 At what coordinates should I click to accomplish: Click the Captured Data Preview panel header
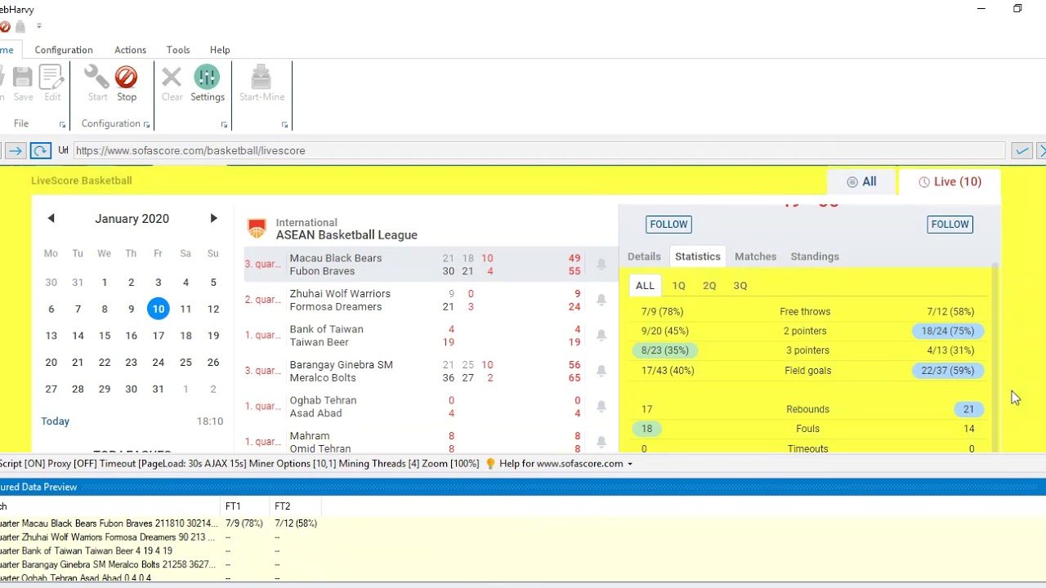pos(523,487)
